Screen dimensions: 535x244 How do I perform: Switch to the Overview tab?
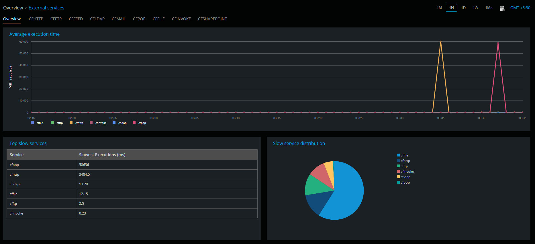pos(12,19)
